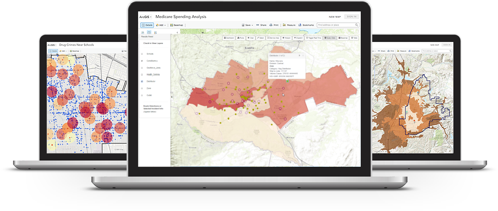Open Measure tool in the center map
The image size is (498, 211).
(x=289, y=25)
